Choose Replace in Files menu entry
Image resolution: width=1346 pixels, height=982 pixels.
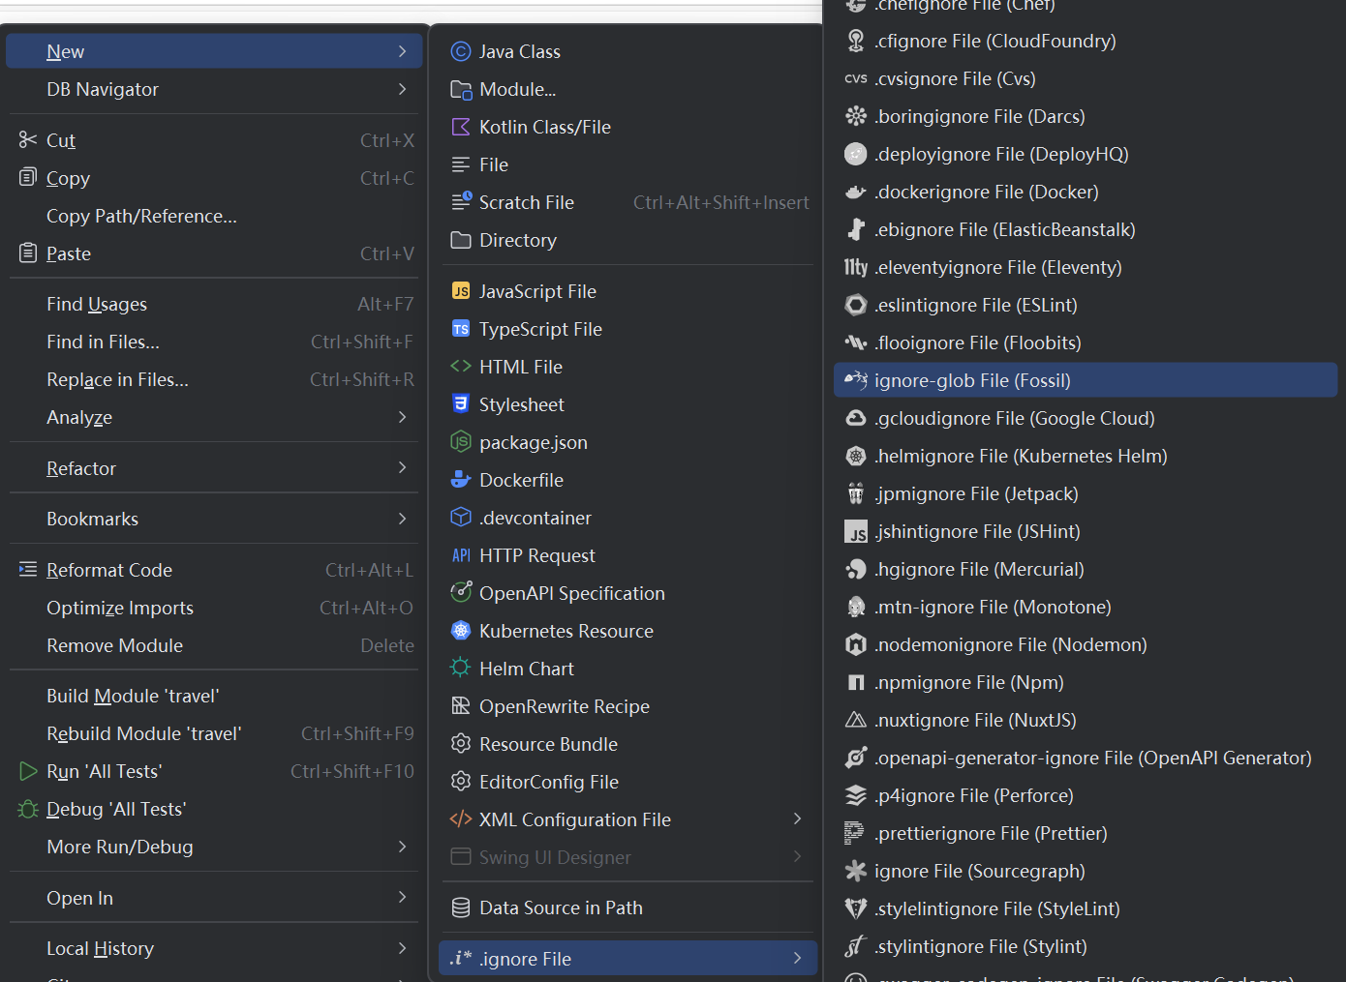(215, 379)
